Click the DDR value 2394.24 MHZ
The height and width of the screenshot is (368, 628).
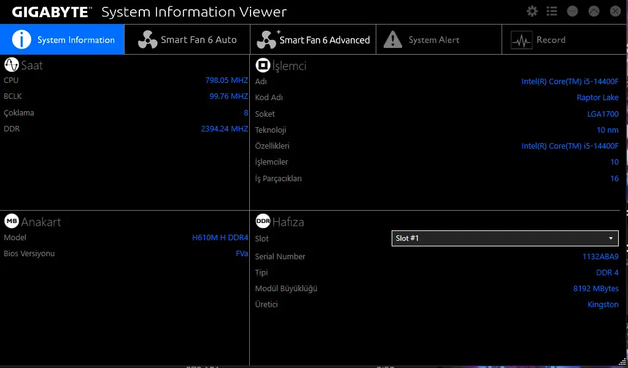[224, 128]
